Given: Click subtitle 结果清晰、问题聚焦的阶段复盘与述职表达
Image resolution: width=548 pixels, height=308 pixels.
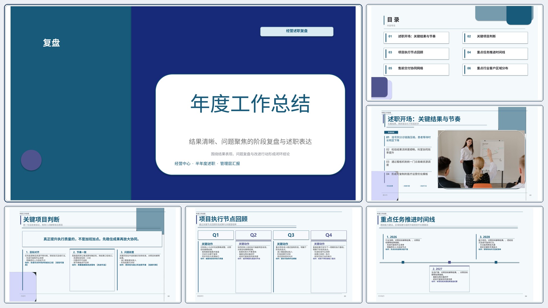Looking at the screenshot, I should [x=250, y=141].
